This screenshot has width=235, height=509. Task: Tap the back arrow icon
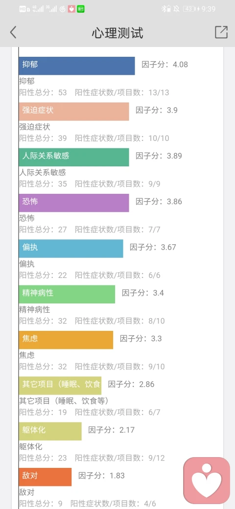coord(13,32)
